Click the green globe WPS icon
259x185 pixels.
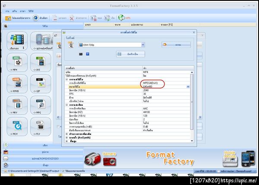pos(121,18)
